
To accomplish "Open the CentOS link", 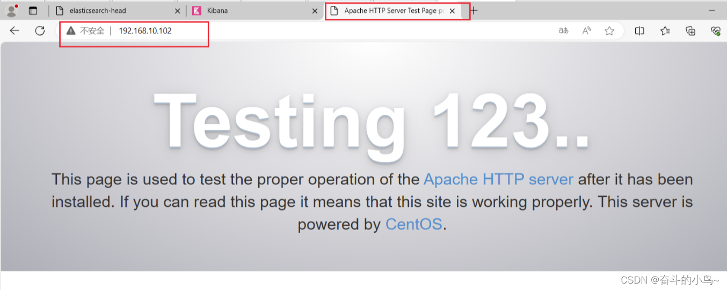I will coord(414,224).
